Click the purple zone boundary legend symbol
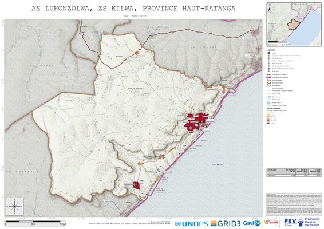324x229 pixels. coord(268,77)
